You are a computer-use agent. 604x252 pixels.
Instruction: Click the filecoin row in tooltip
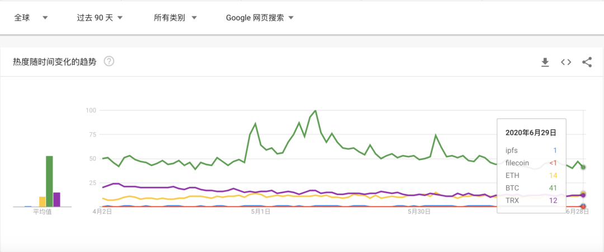(x=531, y=163)
